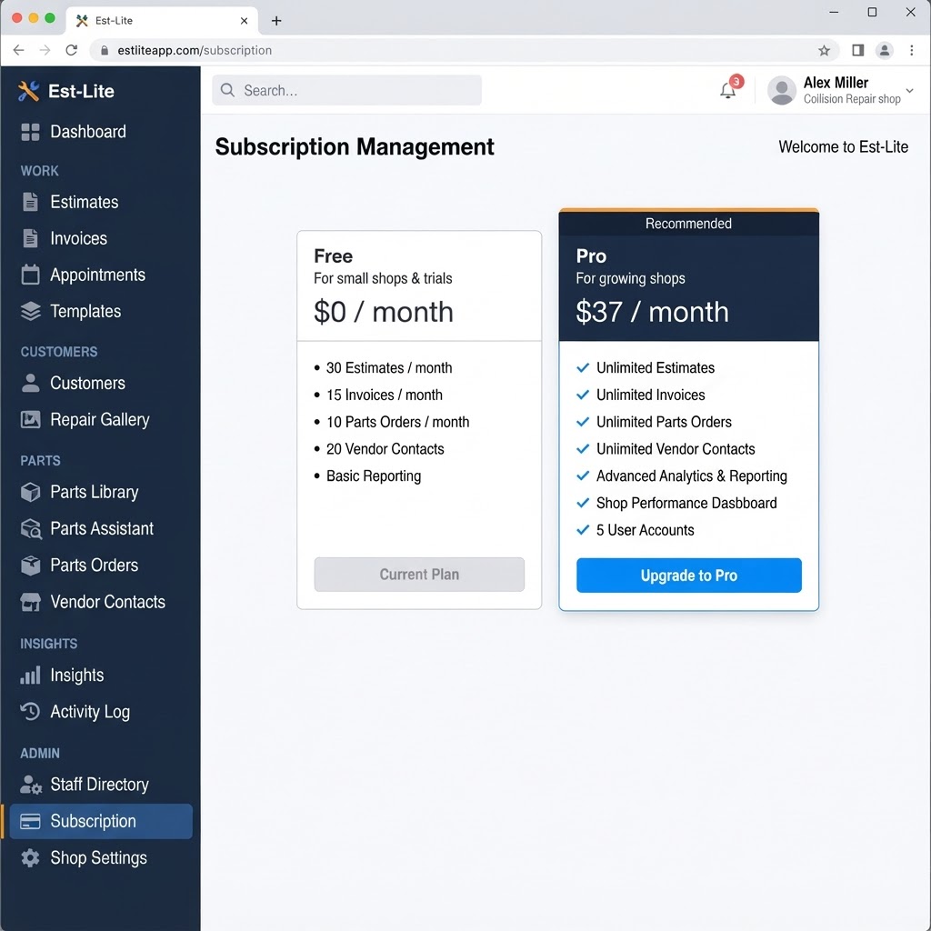The width and height of the screenshot is (931, 931).
Task: Click the Parts Orders package icon
Action: (x=30, y=566)
